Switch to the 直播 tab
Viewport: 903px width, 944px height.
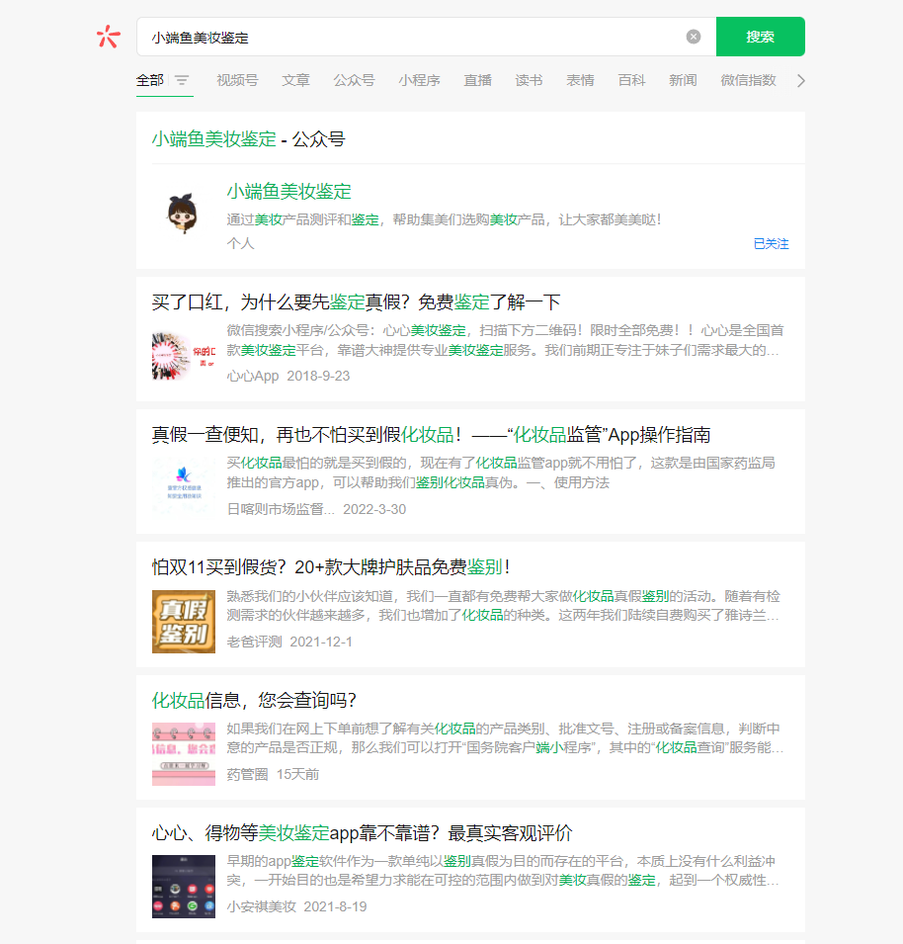[x=477, y=80]
